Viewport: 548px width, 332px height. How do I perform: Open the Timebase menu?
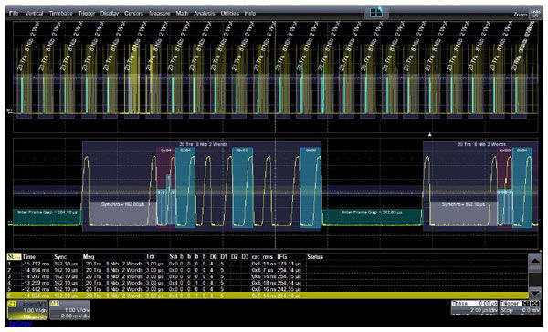pos(60,14)
